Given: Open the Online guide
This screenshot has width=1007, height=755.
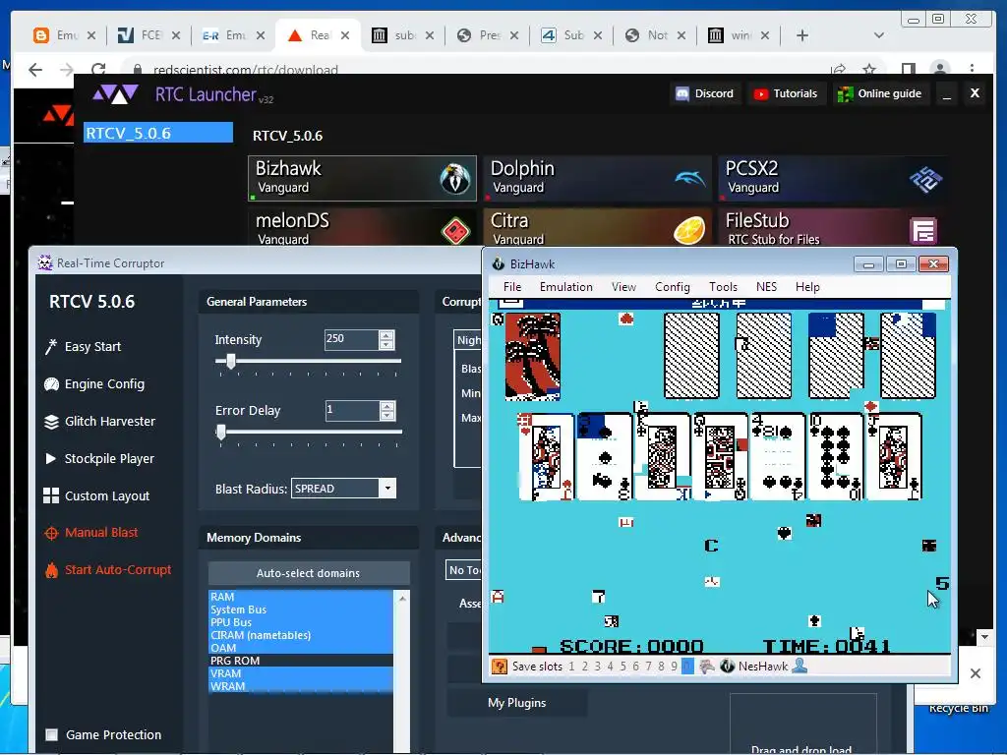Looking at the screenshot, I should pos(880,93).
